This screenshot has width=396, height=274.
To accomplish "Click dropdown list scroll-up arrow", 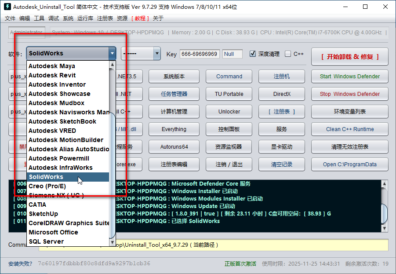I will pos(112,65).
